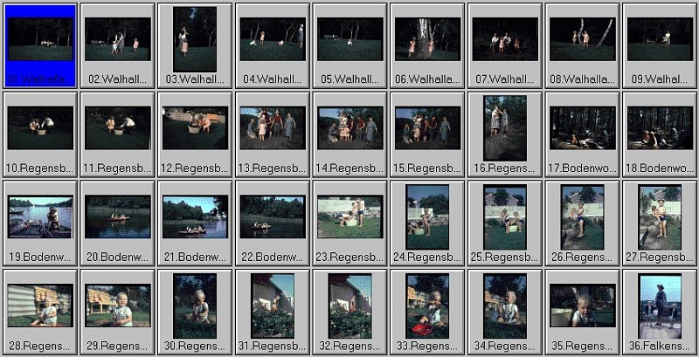
Task: Select thumbnail 09.Walhalla
Action: pos(660,39)
